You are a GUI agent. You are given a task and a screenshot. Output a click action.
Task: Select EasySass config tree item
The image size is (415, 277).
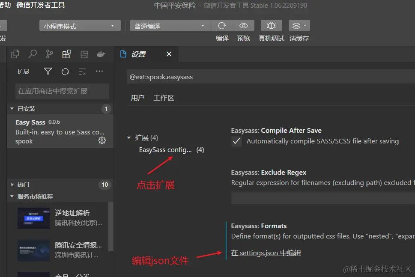coord(171,150)
